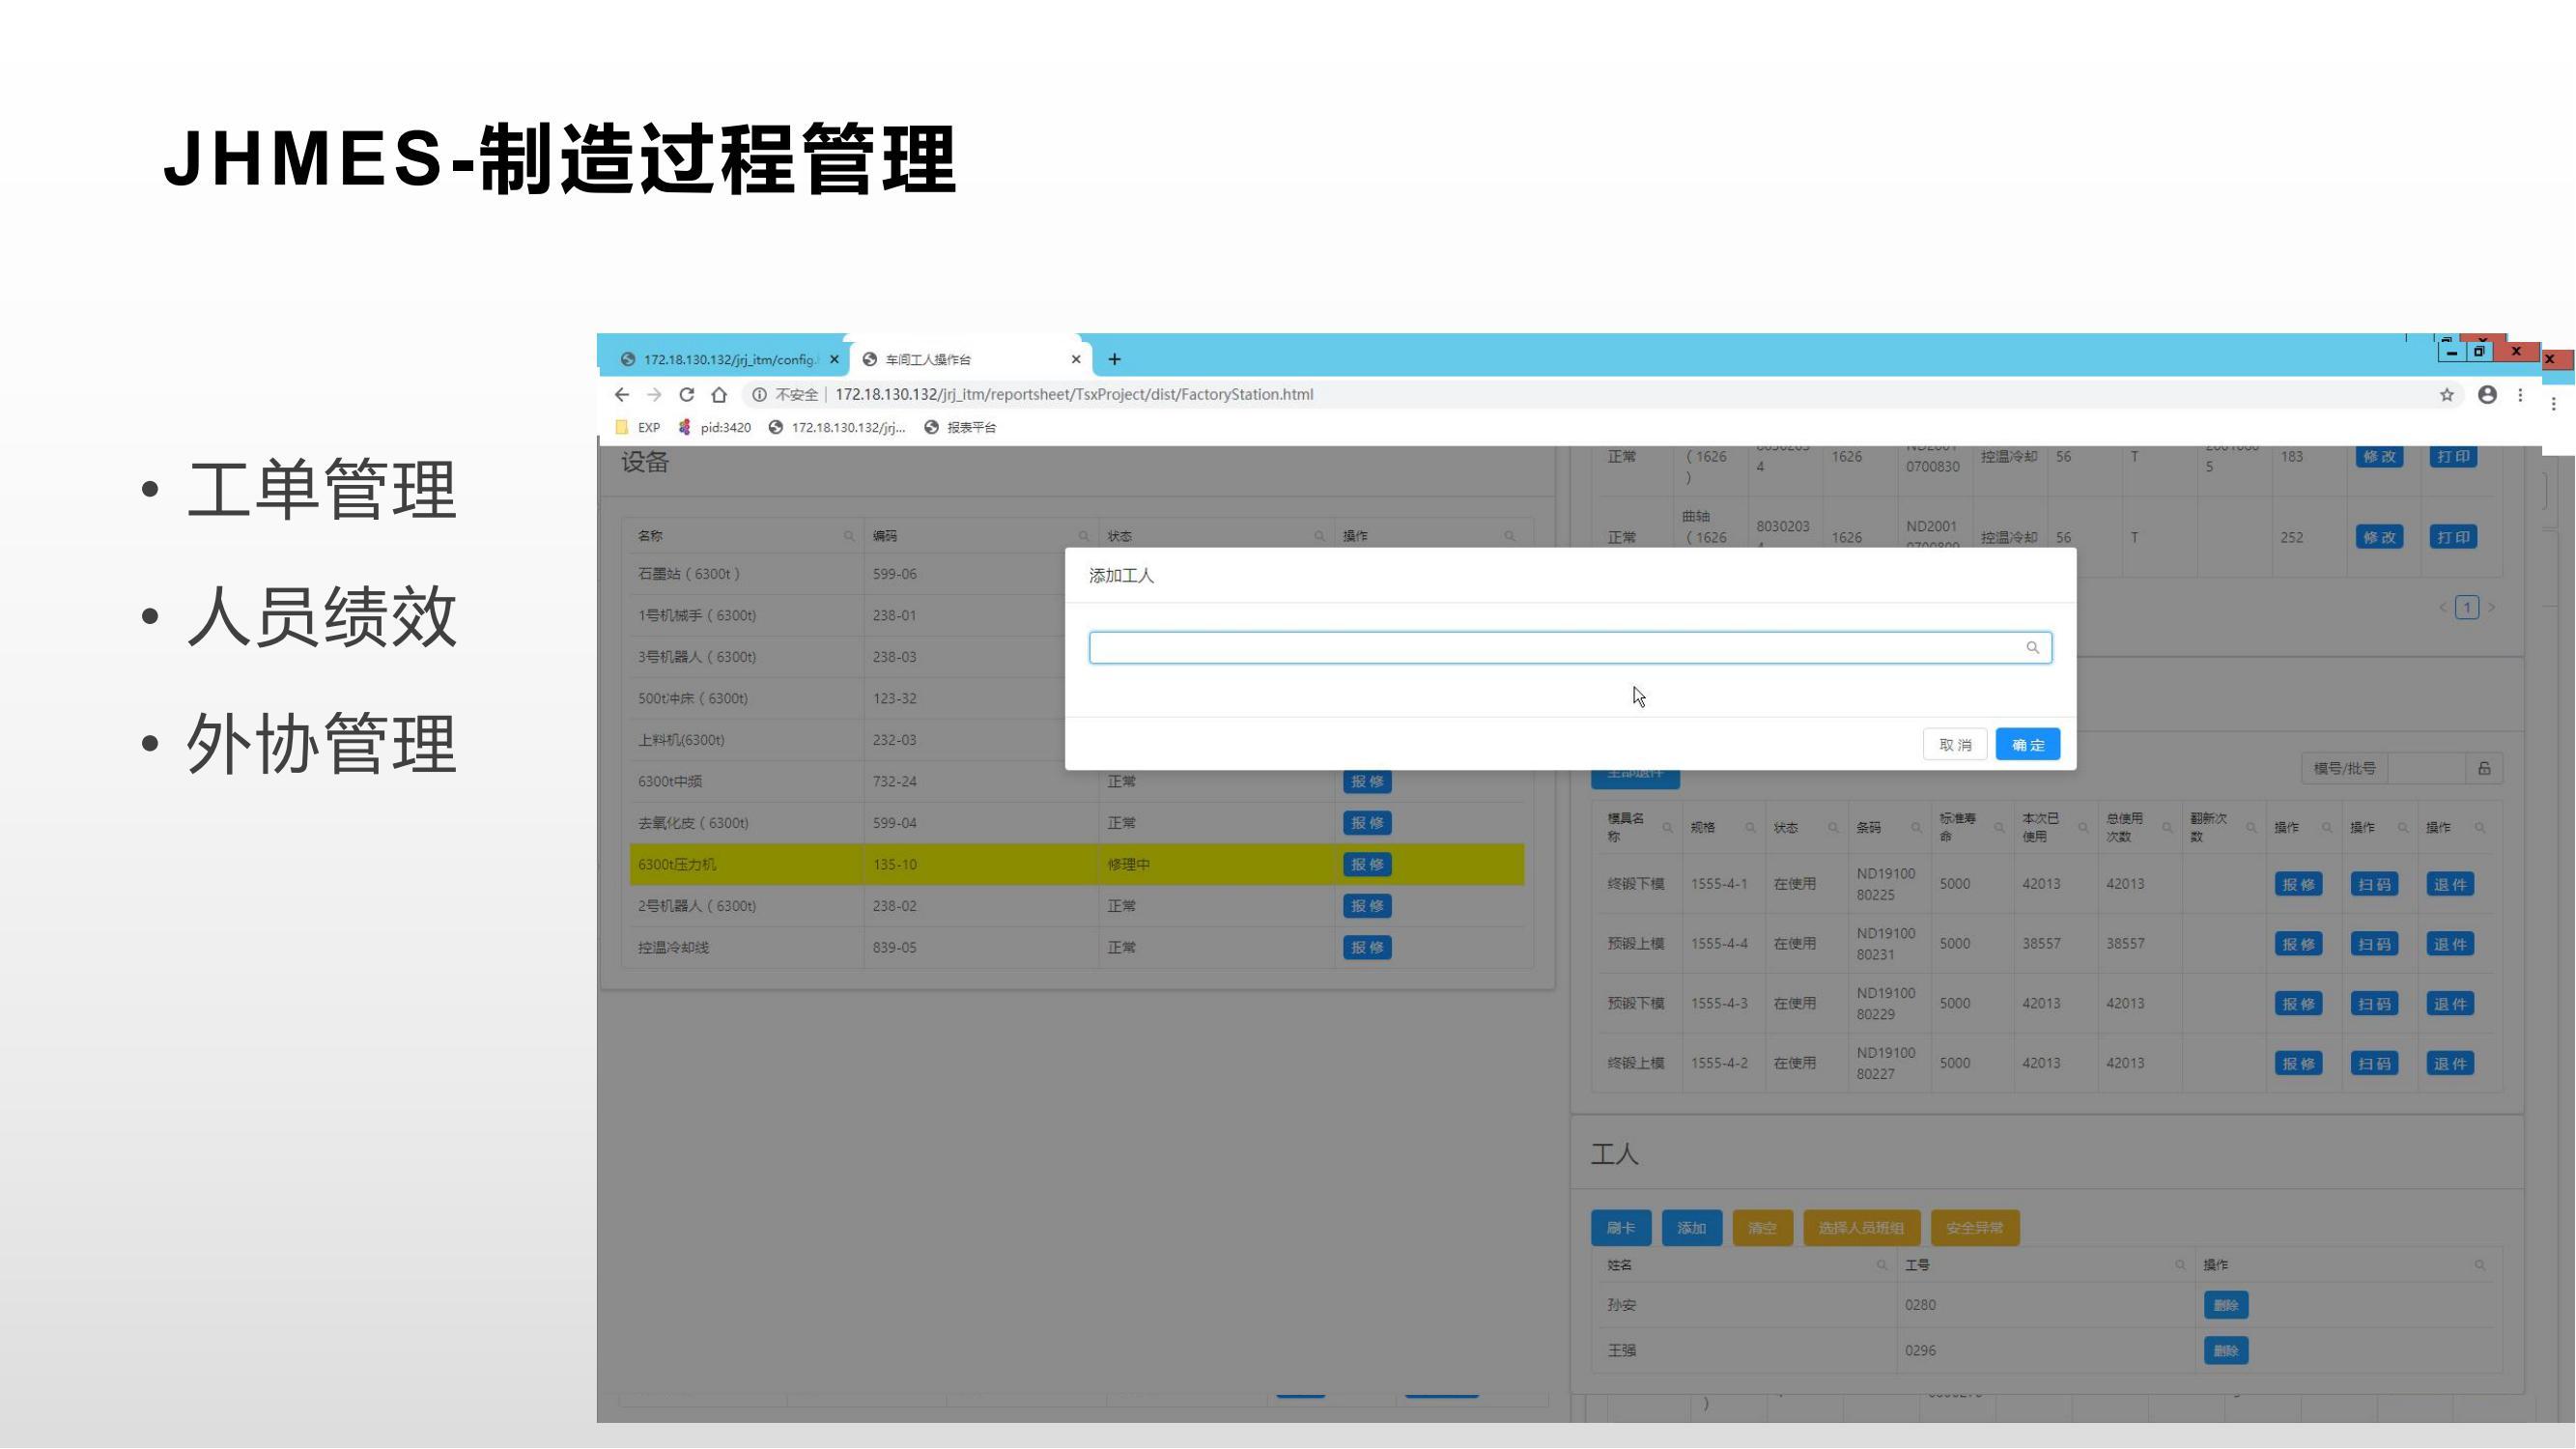
Task: Go to next page pagination arrow
Action: 2492,608
